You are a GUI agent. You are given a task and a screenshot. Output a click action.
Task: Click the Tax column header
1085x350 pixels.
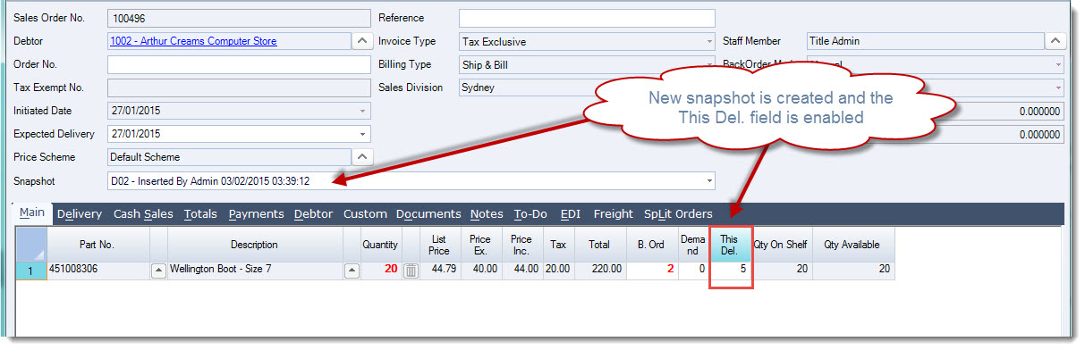point(558,244)
